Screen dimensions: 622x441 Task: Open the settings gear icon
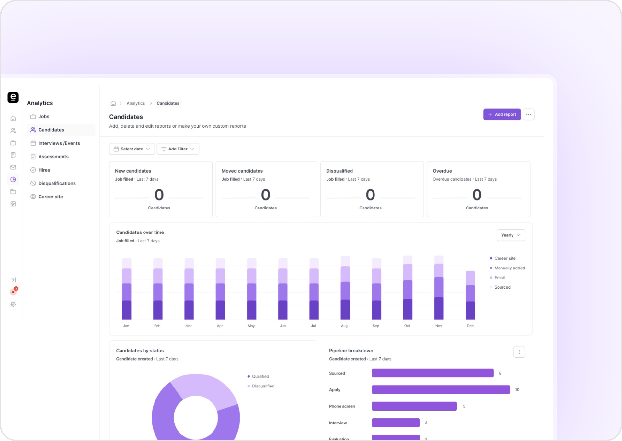pos(13,304)
